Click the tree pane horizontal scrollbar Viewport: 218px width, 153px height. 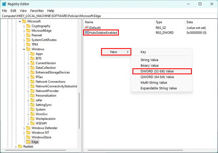(35, 150)
